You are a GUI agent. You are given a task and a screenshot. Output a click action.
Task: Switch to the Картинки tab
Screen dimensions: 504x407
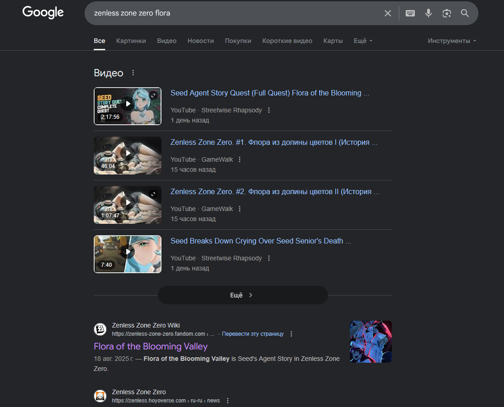tap(131, 41)
